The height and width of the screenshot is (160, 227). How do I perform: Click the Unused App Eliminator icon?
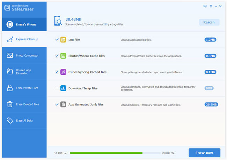10,72
